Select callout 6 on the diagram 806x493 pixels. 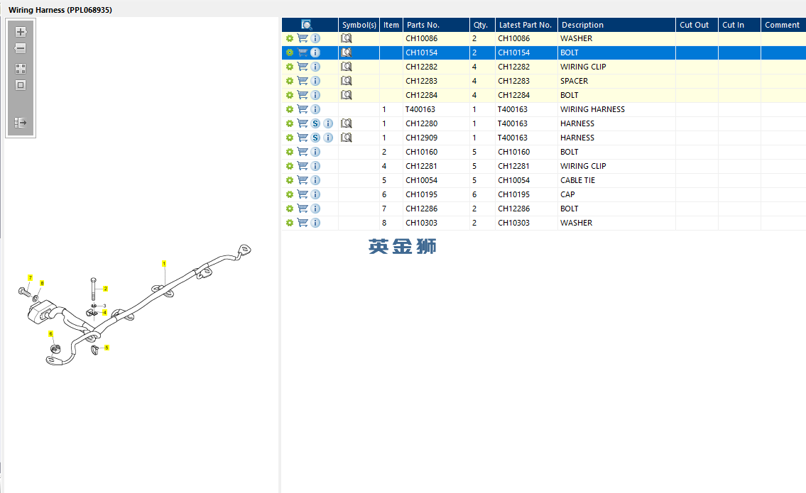[x=50, y=334]
